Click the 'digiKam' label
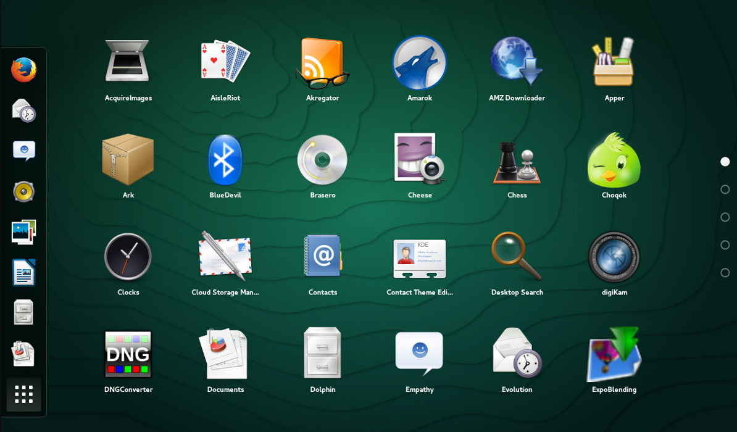 [614, 293]
